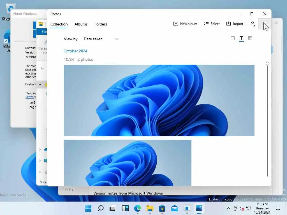Image resolution: width=287 pixels, height=215 pixels.
Task: Click the muted volume tray icon
Action: tap(242, 208)
